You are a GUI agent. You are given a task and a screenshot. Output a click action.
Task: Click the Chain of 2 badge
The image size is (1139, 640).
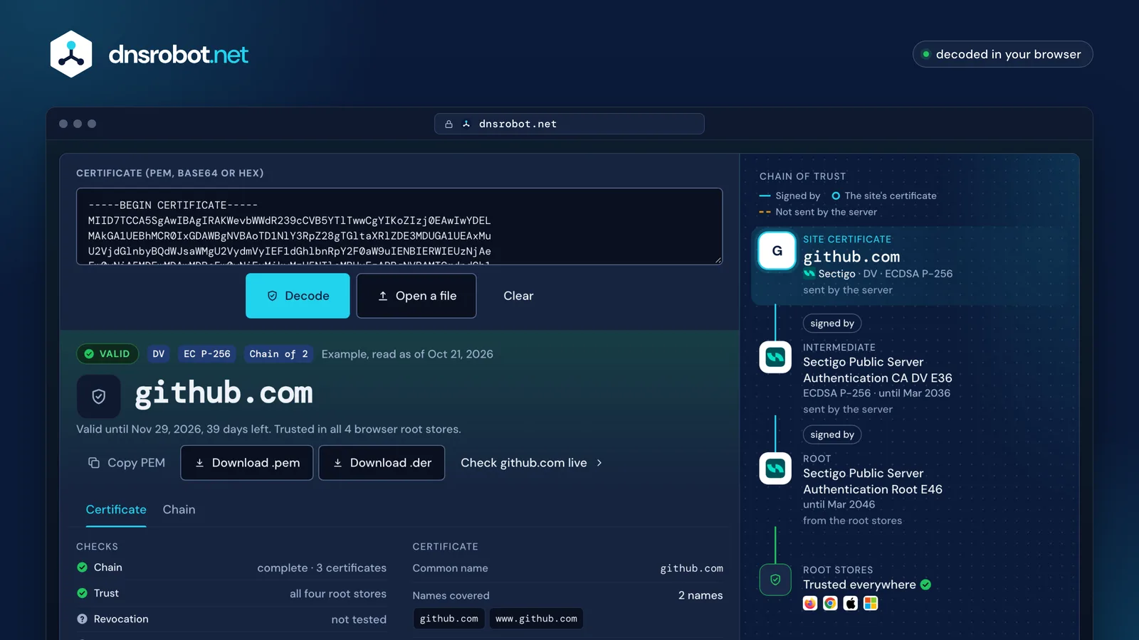point(278,354)
